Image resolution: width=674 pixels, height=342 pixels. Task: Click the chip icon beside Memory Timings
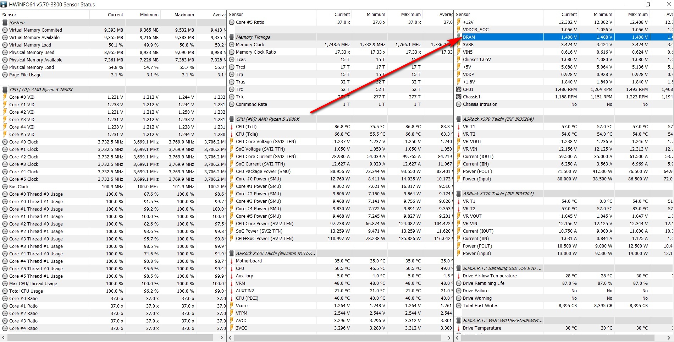232,37
